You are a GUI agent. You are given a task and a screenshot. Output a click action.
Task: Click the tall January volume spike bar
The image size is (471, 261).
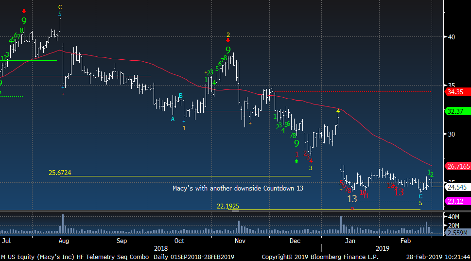click(341, 225)
